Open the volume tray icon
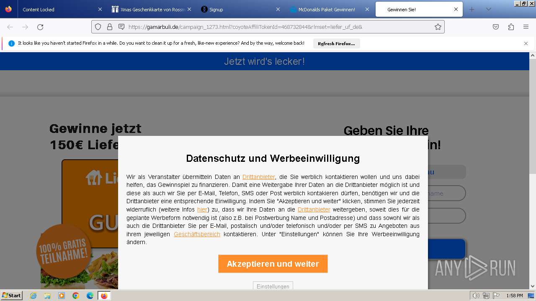 pyautogui.click(x=477, y=296)
